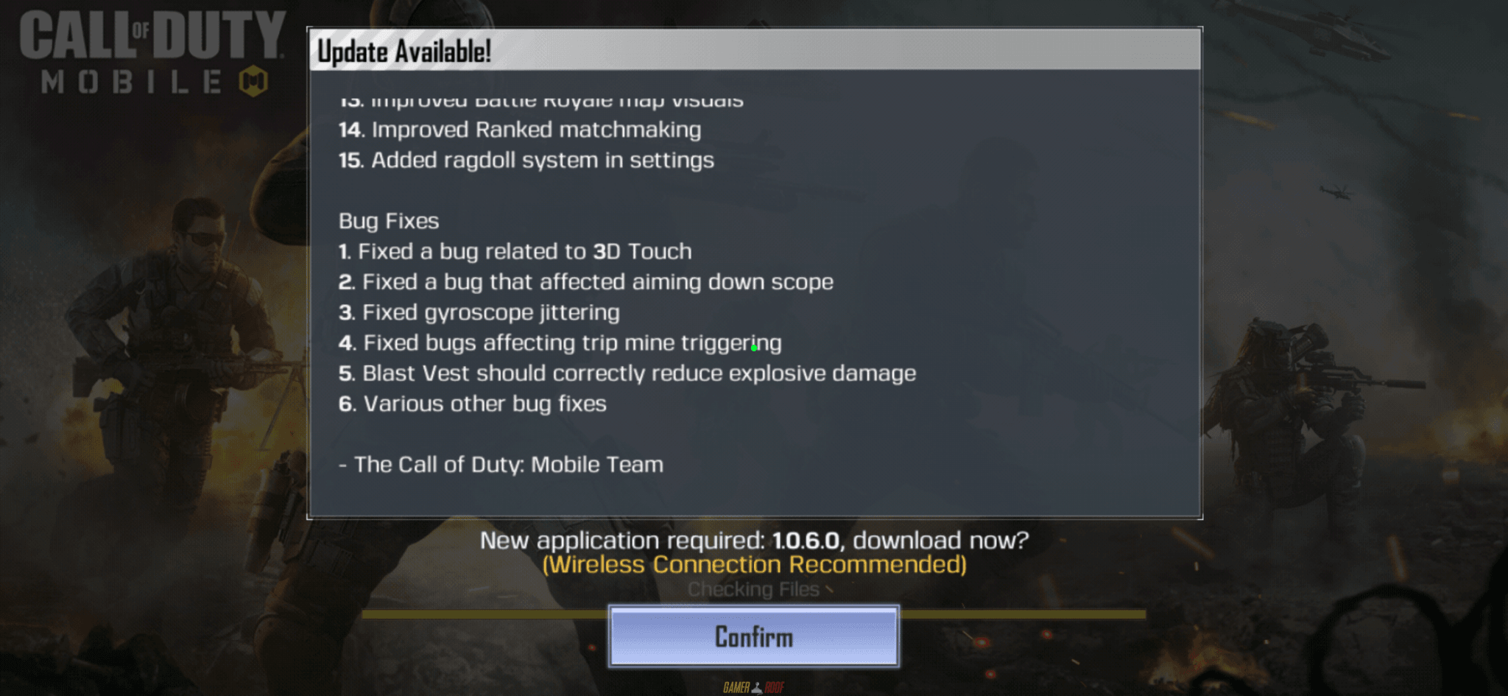Click the Blast Vest explosive damage entry

pyautogui.click(x=627, y=373)
